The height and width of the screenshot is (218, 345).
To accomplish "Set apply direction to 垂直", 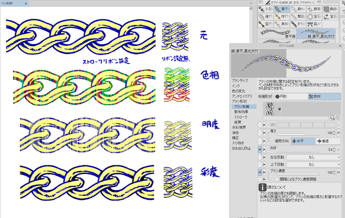I will [x=328, y=141].
